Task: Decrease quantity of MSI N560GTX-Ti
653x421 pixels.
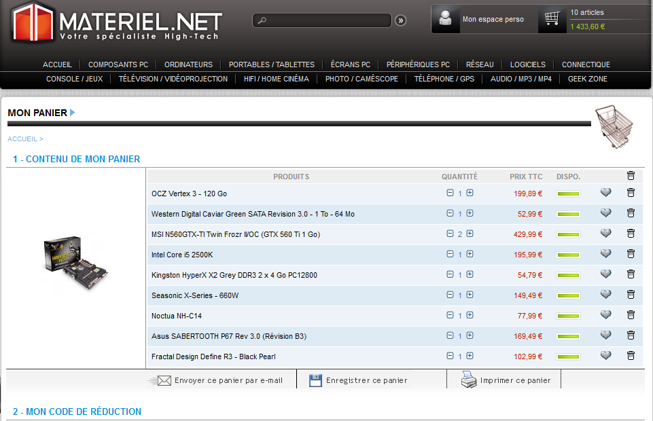Action: [x=450, y=234]
